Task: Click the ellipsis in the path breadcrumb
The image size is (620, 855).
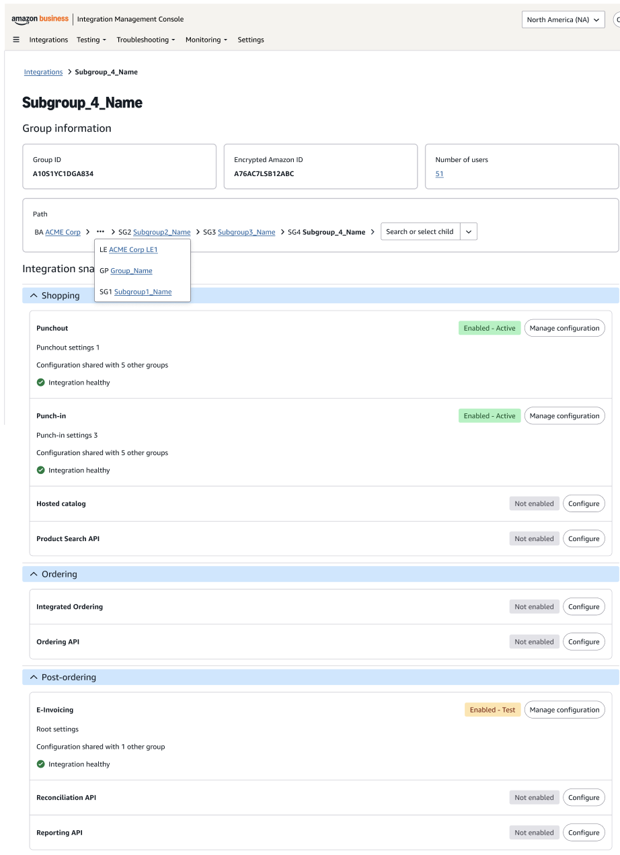Action: coord(100,232)
